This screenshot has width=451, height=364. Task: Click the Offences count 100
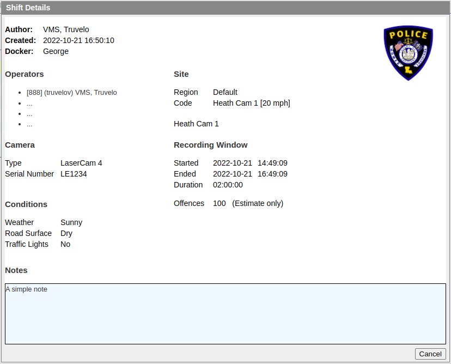[x=219, y=203]
